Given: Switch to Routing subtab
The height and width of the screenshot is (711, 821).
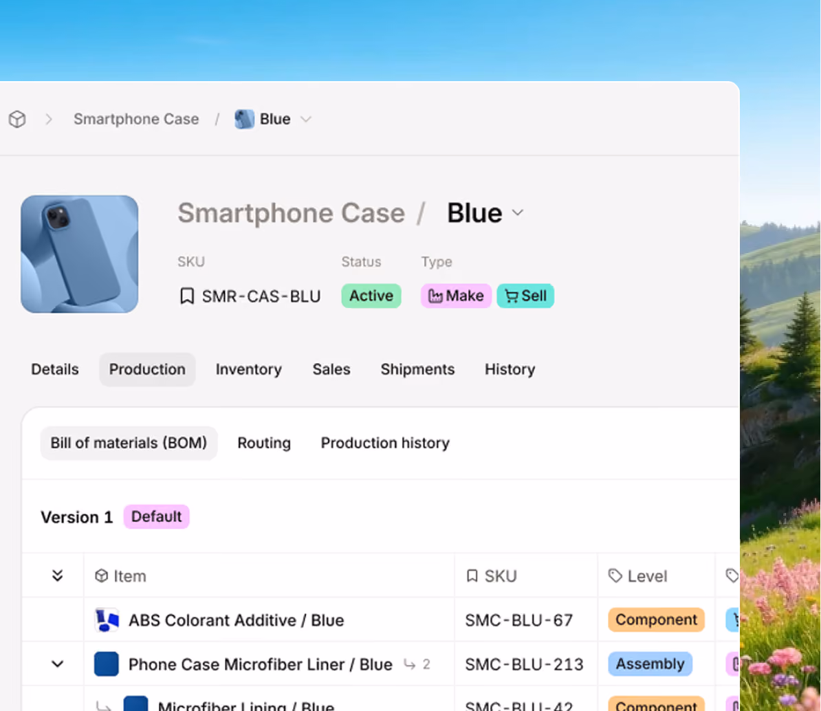Looking at the screenshot, I should pyautogui.click(x=264, y=443).
